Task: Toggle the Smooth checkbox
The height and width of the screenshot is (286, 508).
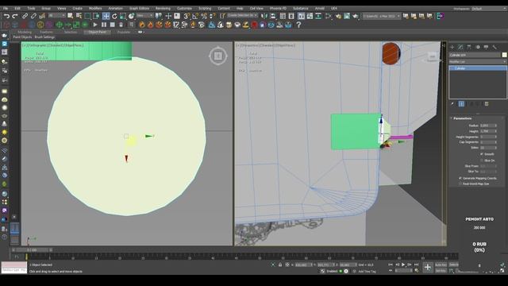Action: coord(482,154)
